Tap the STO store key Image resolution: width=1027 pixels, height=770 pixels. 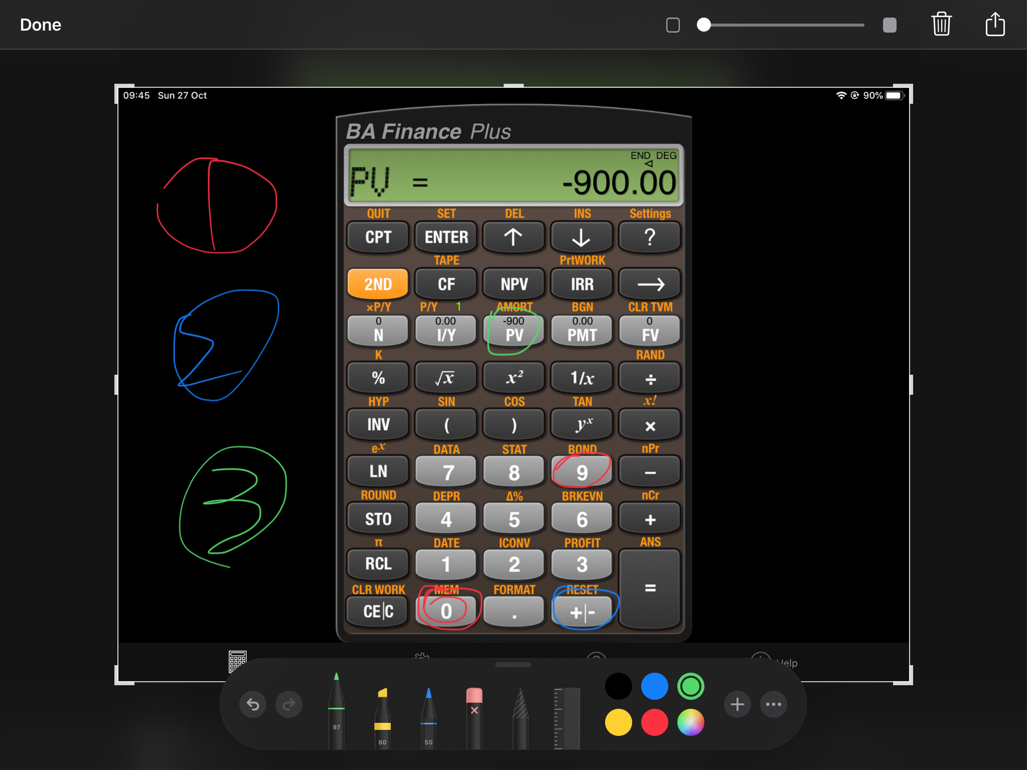pos(378,518)
